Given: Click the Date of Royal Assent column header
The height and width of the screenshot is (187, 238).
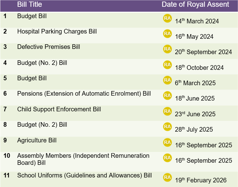Looking at the screenshot, I should [x=195, y=5].
